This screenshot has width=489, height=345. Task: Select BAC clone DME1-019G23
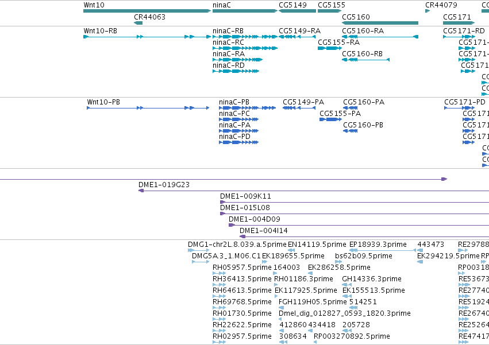coord(314,191)
